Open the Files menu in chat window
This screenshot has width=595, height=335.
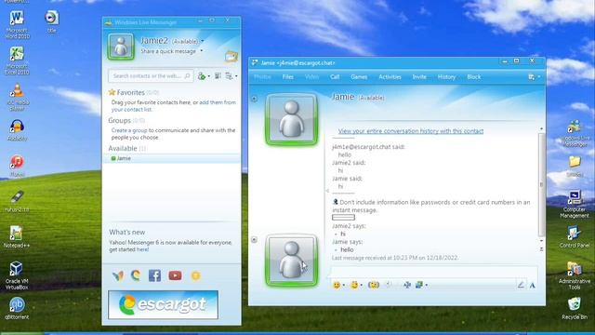[287, 77]
